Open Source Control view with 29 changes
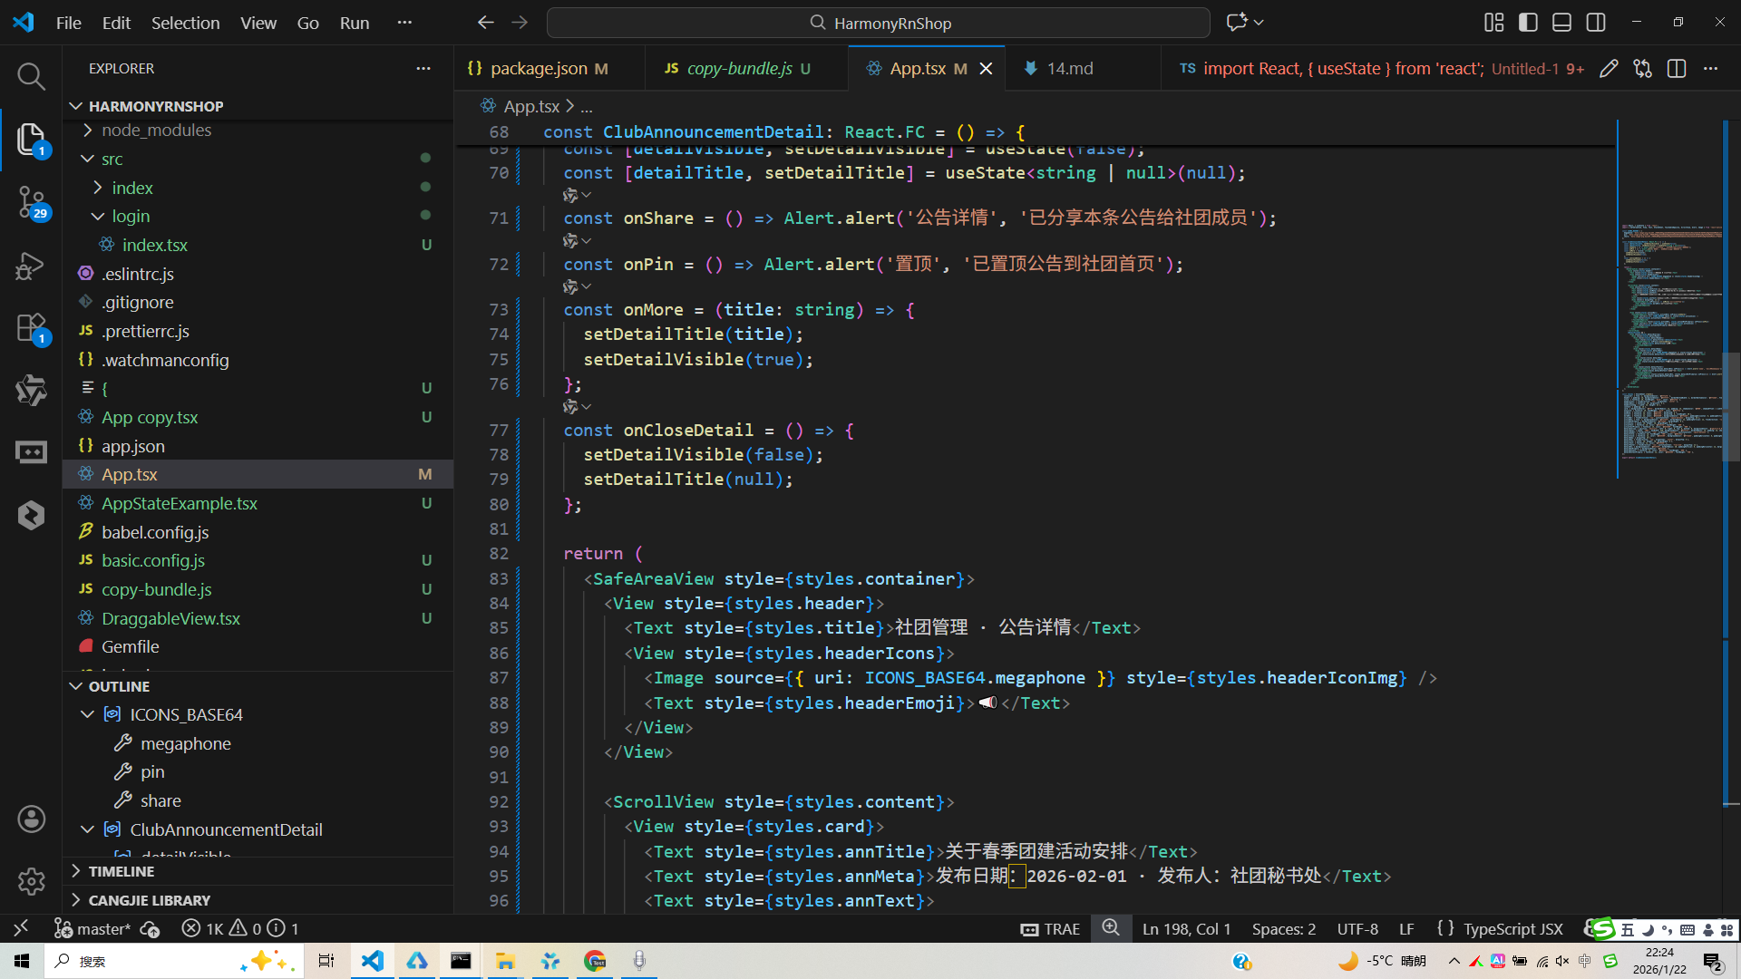 [31, 201]
